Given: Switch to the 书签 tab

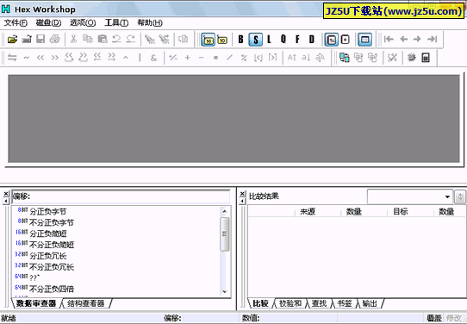Looking at the screenshot, I should [x=345, y=303].
